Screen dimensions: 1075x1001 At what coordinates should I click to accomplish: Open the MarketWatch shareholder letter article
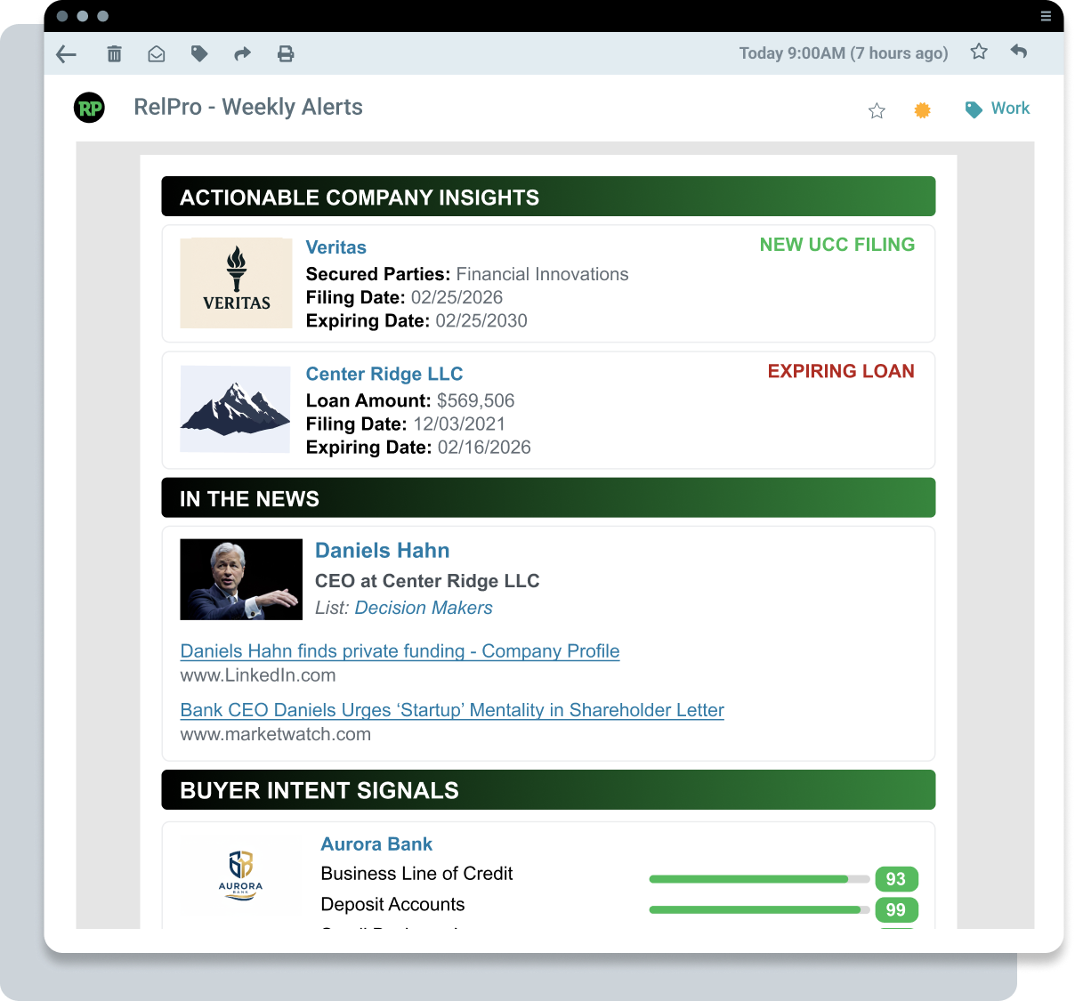click(452, 710)
